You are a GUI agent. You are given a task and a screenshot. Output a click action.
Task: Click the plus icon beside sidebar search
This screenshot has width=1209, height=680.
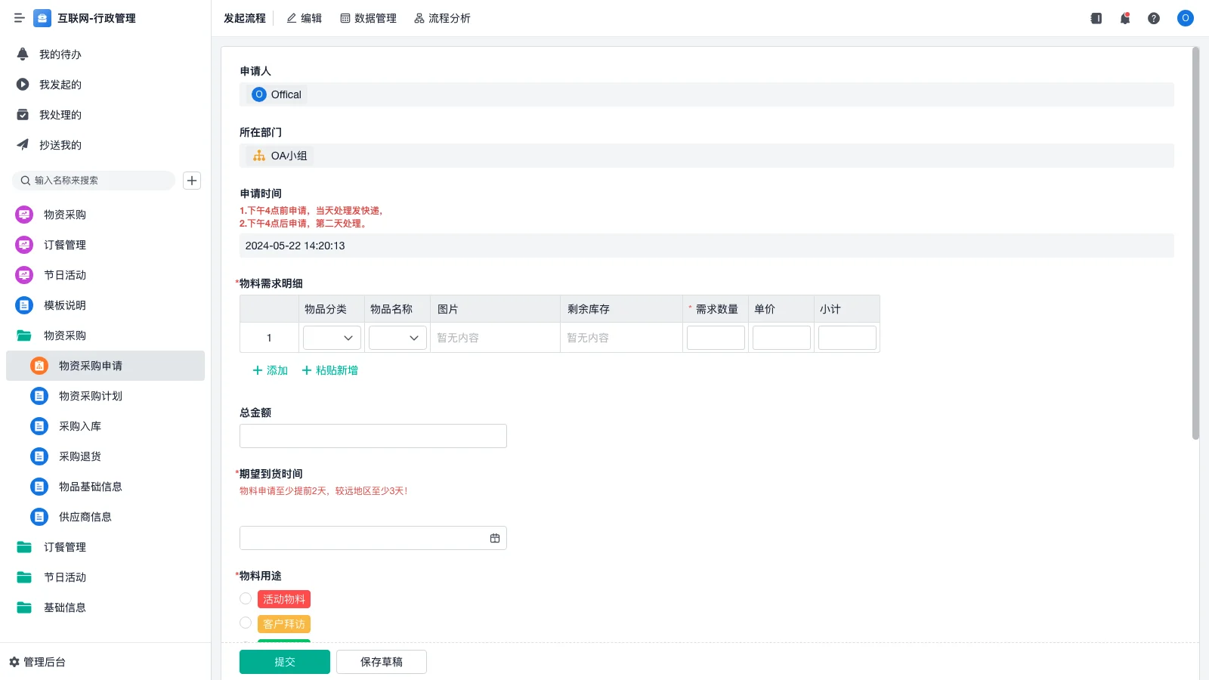(x=192, y=181)
